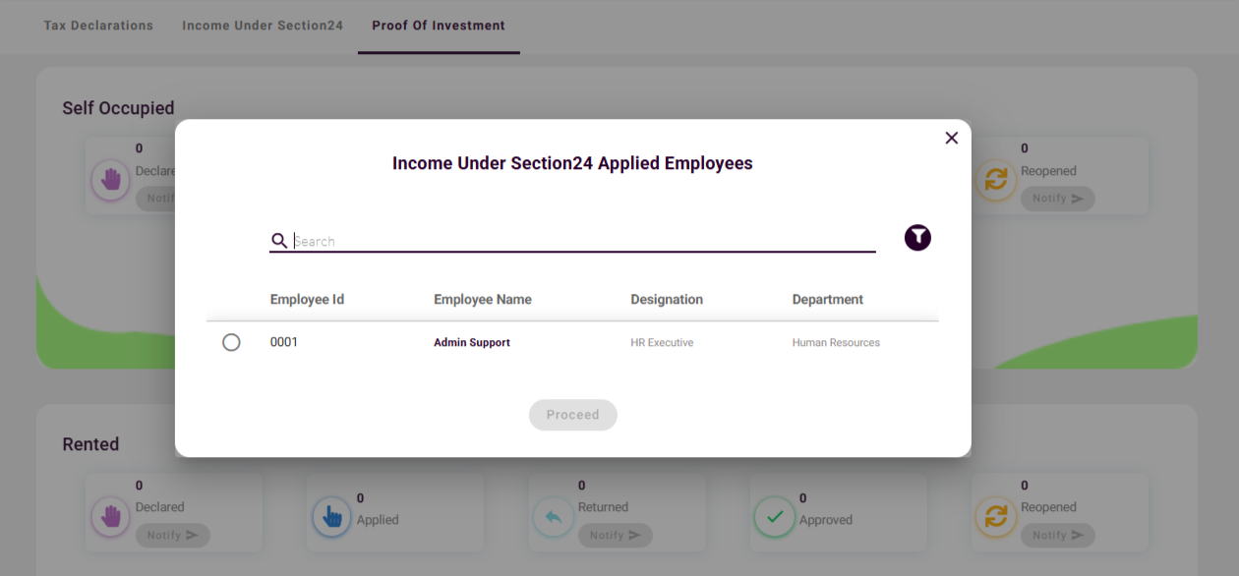The image size is (1239, 576).
Task: Click the magnifier search icon
Action: pyautogui.click(x=279, y=241)
